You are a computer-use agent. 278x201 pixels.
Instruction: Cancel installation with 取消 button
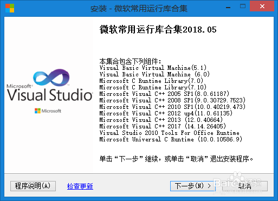click(245, 186)
